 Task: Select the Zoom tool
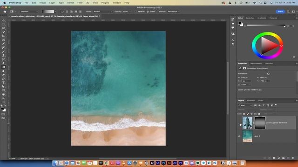pyautogui.click(x=3, y=98)
